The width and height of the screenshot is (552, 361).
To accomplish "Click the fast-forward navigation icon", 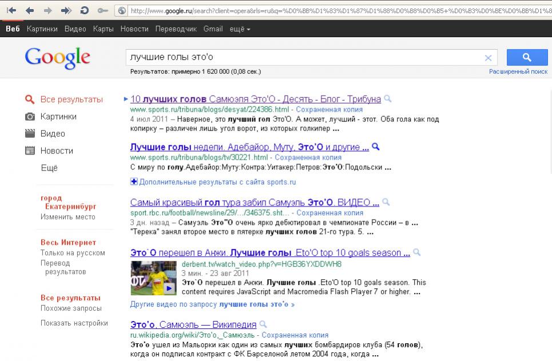I will click(66, 10).
